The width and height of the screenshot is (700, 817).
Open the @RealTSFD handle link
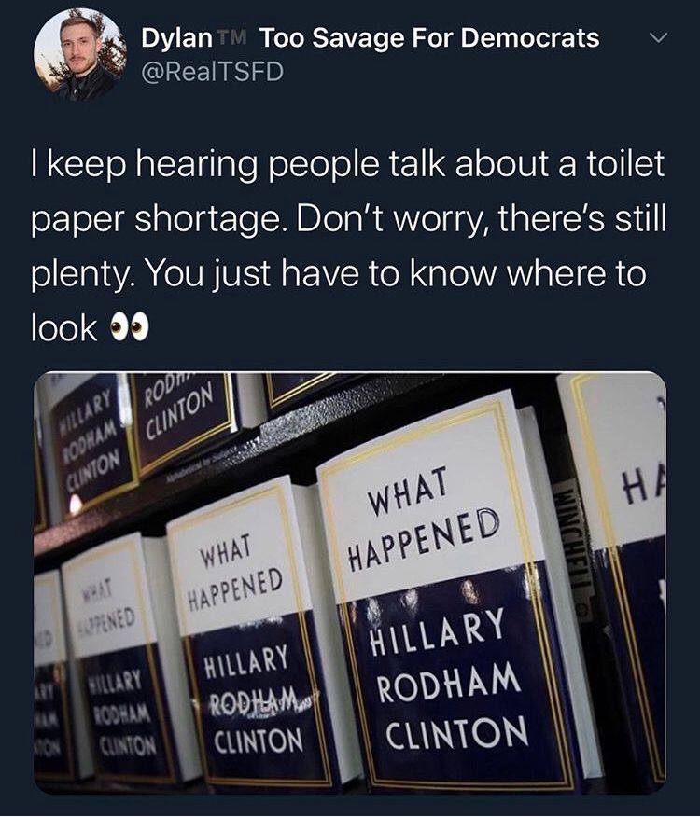click(212, 73)
